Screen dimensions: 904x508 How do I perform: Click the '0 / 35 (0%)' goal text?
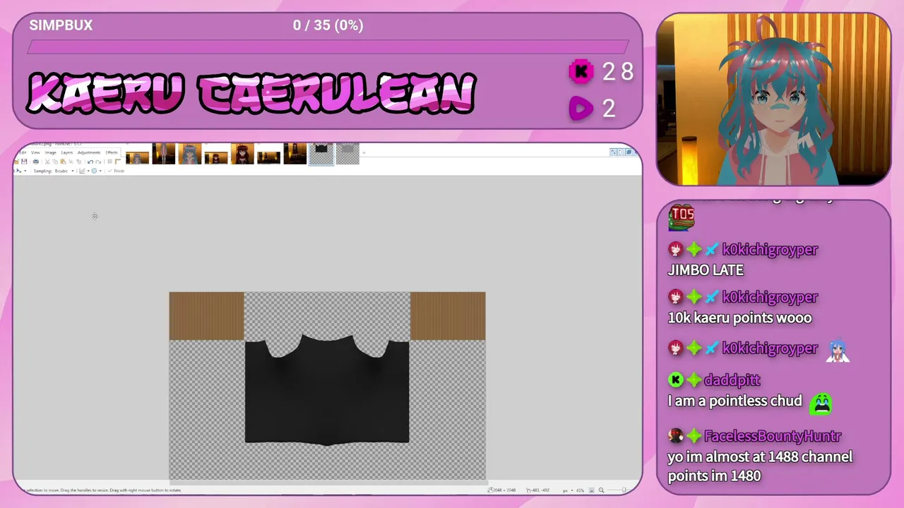point(328,25)
